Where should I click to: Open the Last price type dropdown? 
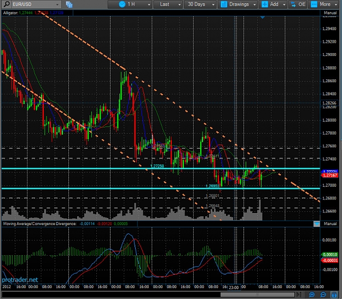click(x=168, y=4)
